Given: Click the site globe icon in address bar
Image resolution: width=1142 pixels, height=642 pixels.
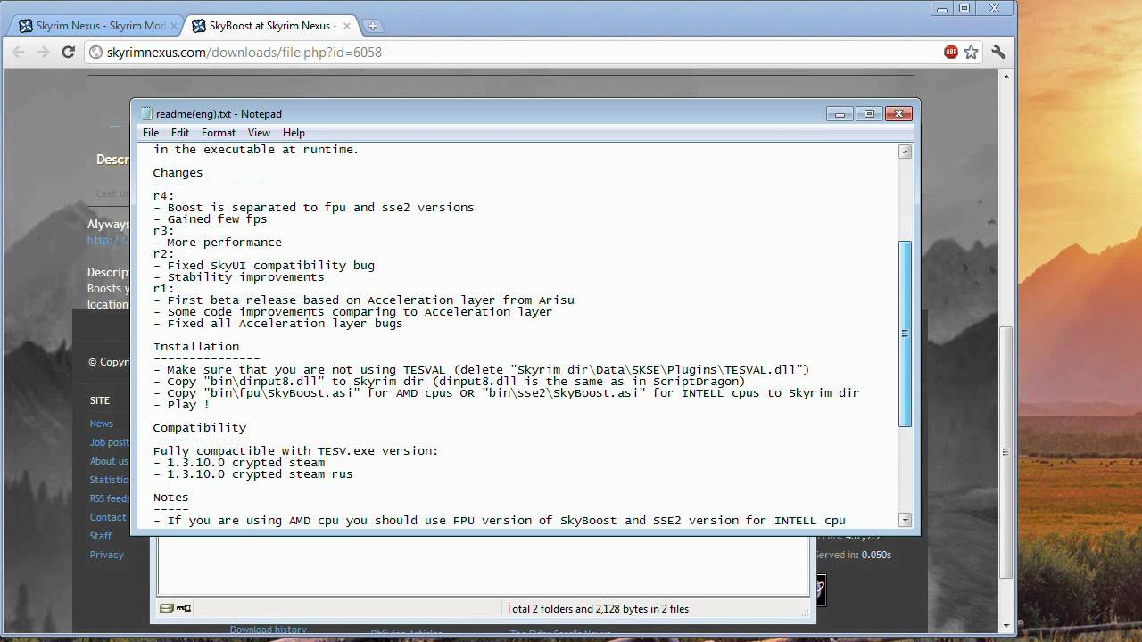Looking at the screenshot, I should pyautogui.click(x=96, y=53).
